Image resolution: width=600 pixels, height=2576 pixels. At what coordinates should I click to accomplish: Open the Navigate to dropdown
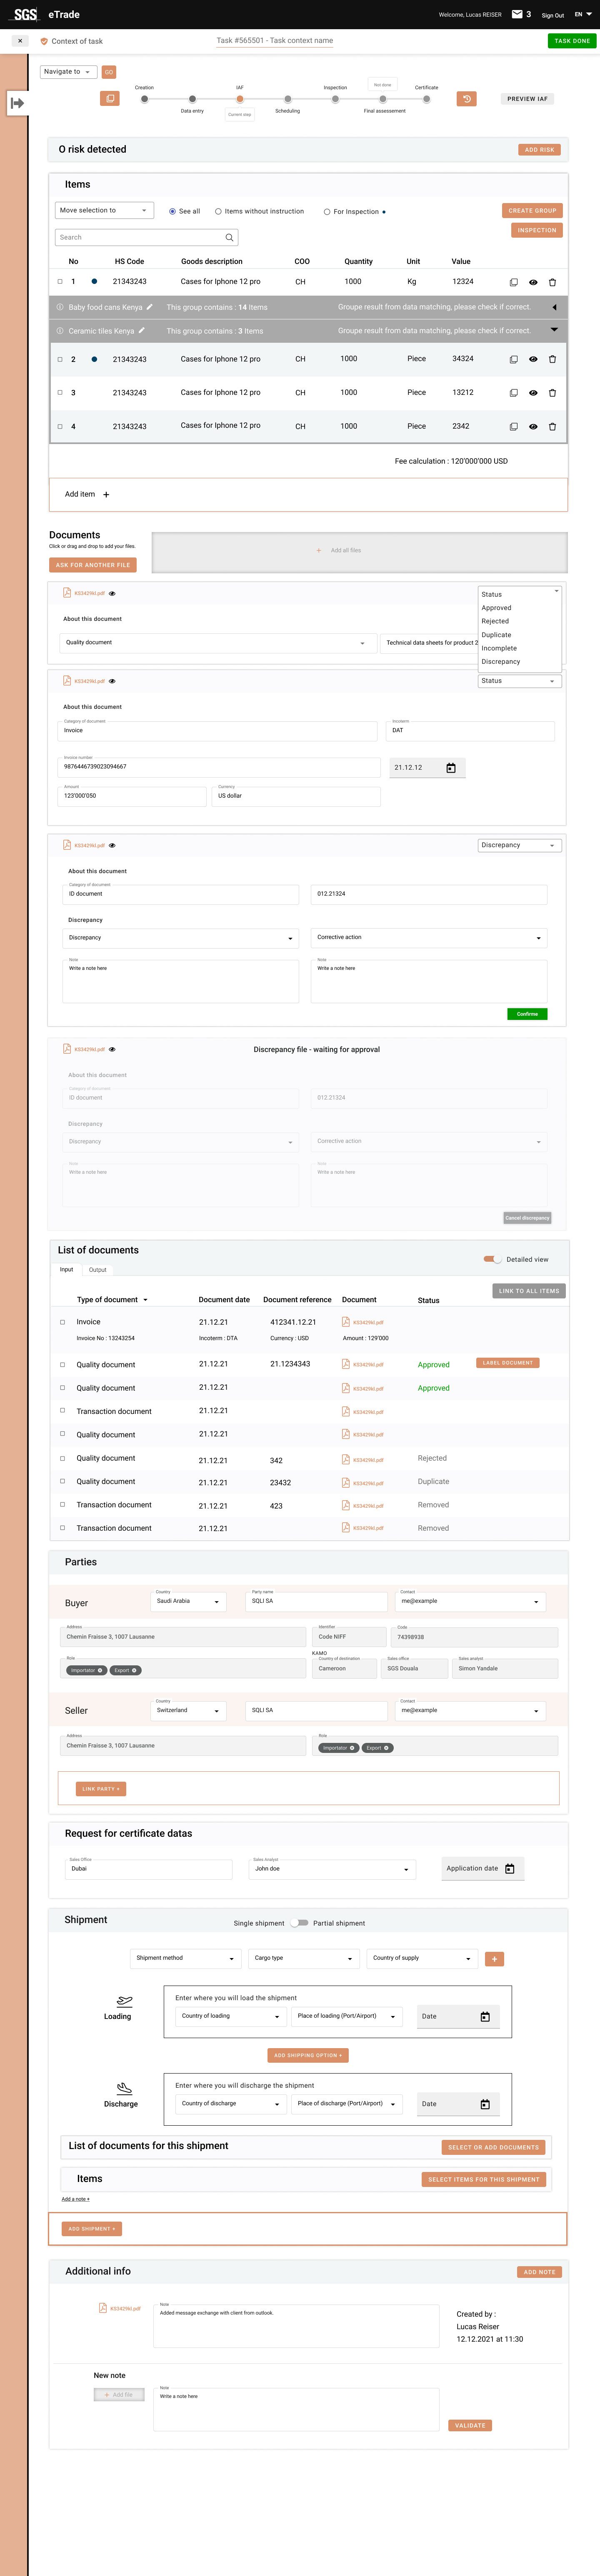coord(69,72)
